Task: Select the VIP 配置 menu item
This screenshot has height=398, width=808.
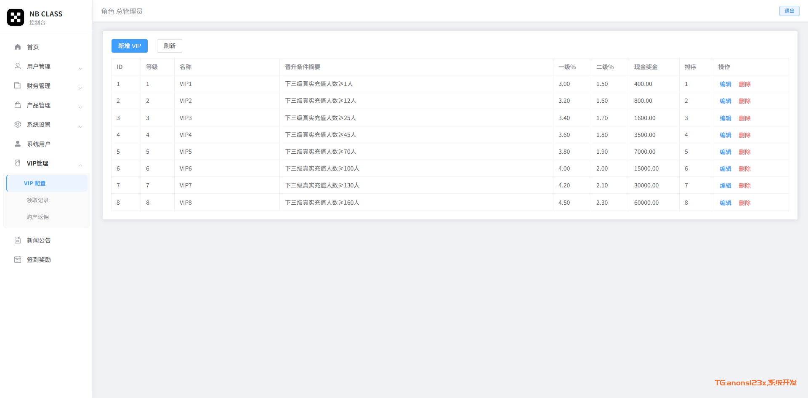Action: [35, 183]
